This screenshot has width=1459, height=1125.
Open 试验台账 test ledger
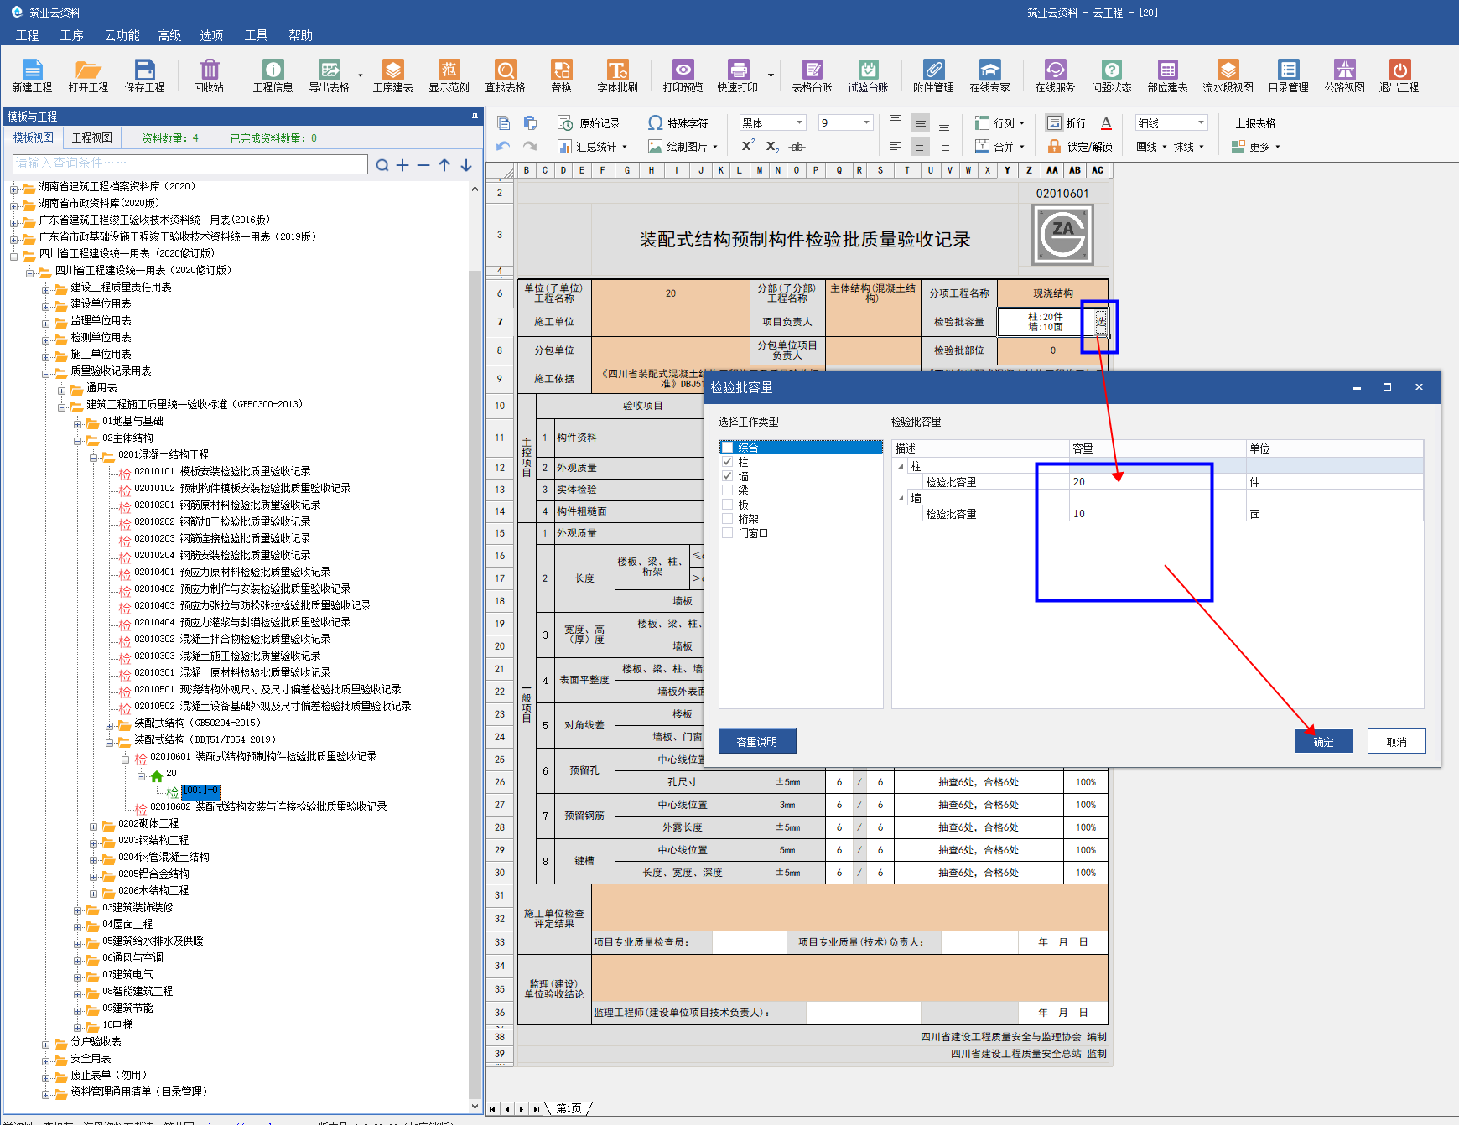[868, 76]
